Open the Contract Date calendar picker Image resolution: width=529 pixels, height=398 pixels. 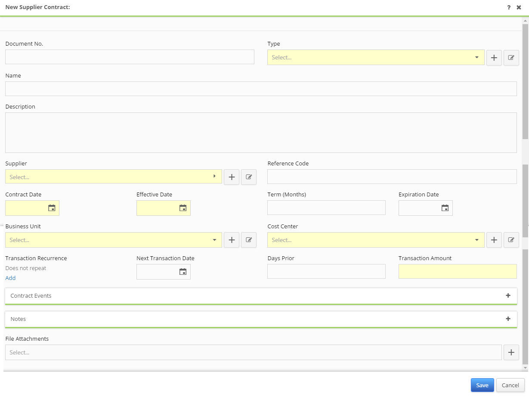[x=52, y=208]
